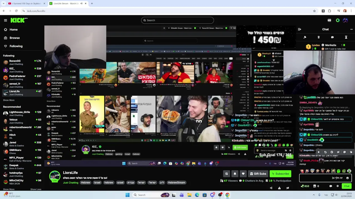Share the stream using share icon
Screen dimensions: 355x199
point(271,188)
